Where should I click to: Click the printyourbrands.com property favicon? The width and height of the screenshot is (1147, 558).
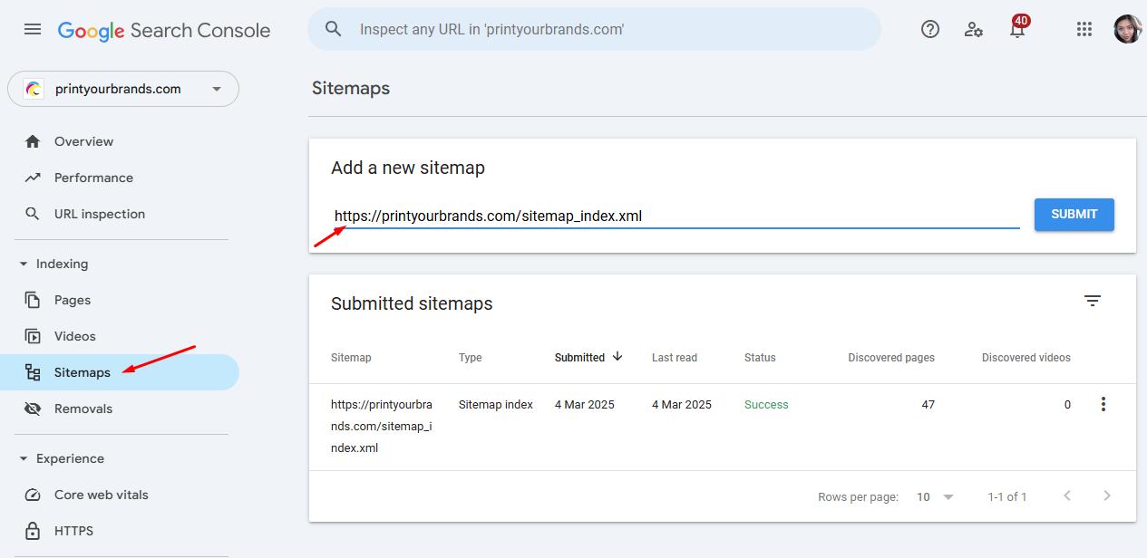(x=34, y=89)
